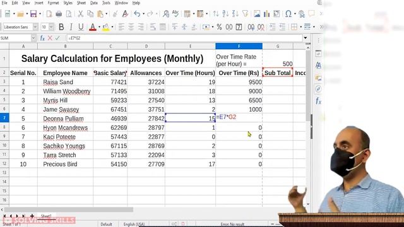
Task: Click Add Decimal Place icon
Action: (x=251, y=26)
